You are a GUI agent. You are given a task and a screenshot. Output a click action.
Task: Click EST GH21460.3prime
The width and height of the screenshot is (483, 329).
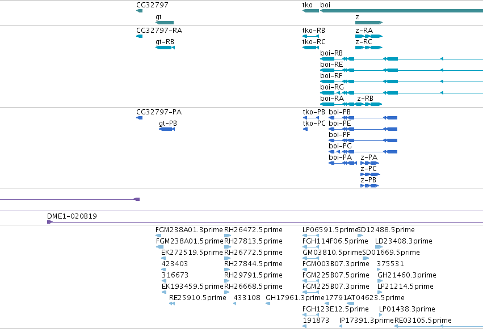pos(380,281)
